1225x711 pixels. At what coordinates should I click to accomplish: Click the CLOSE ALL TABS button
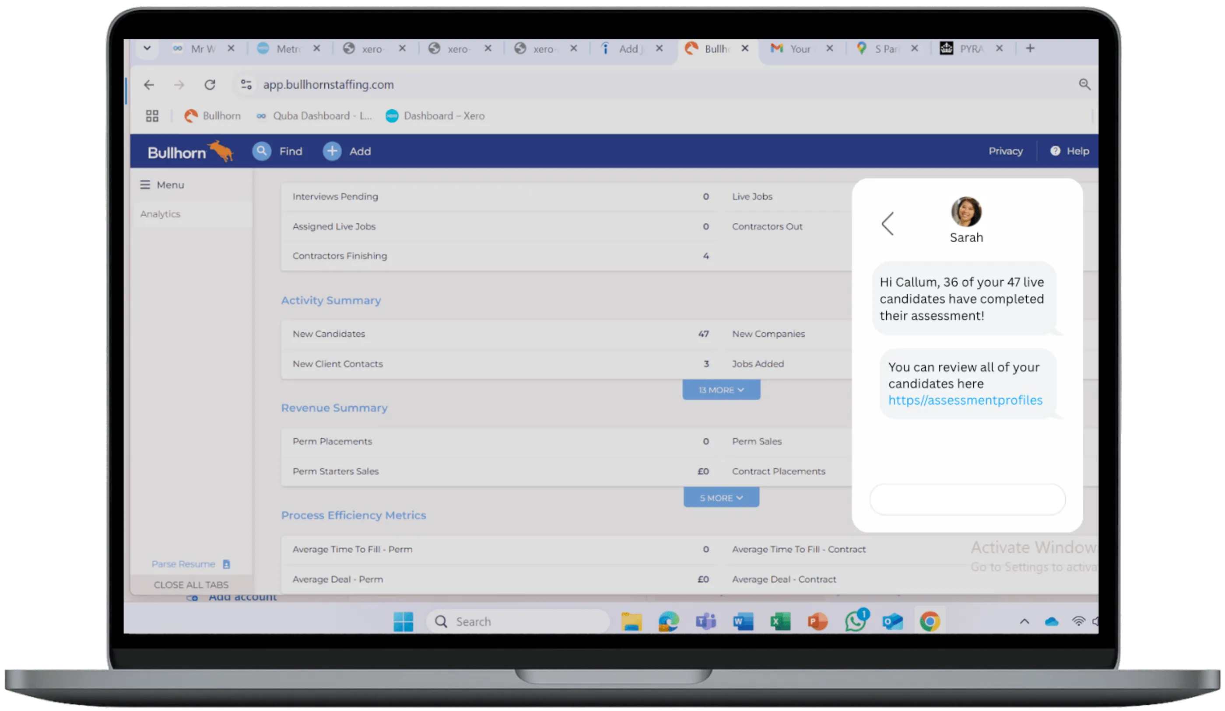(192, 584)
